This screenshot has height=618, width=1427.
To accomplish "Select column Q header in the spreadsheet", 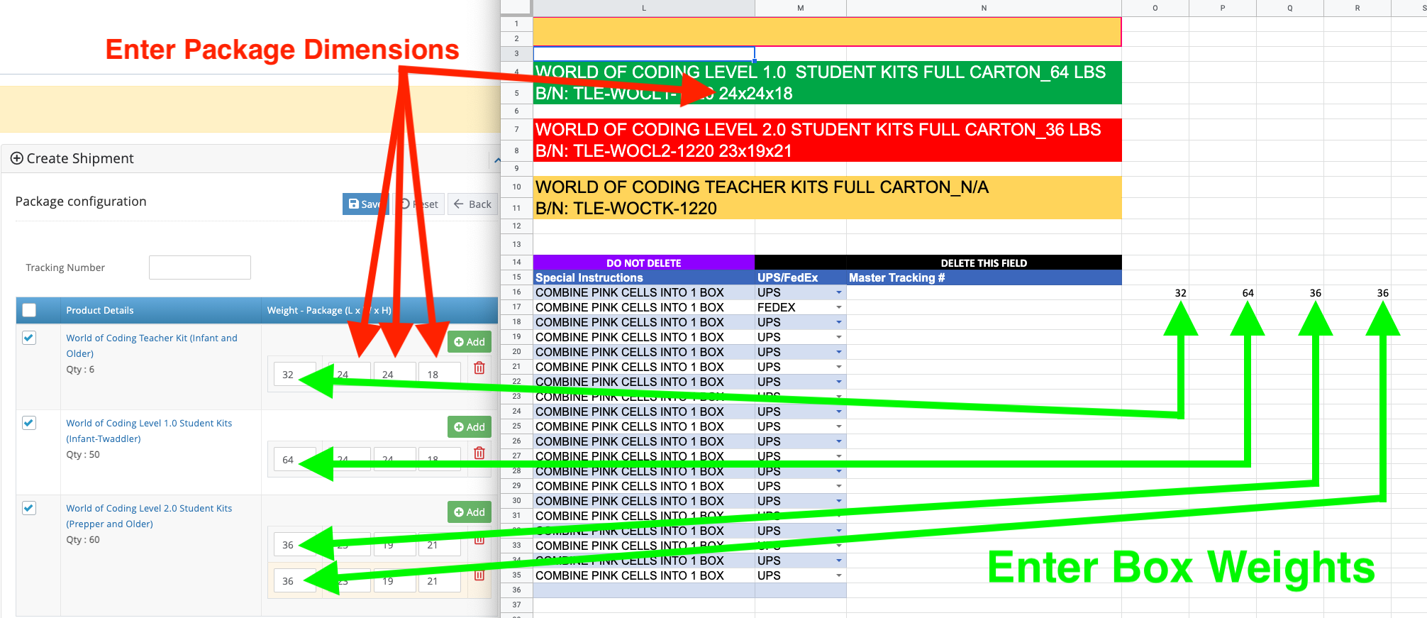I will coord(1290,8).
